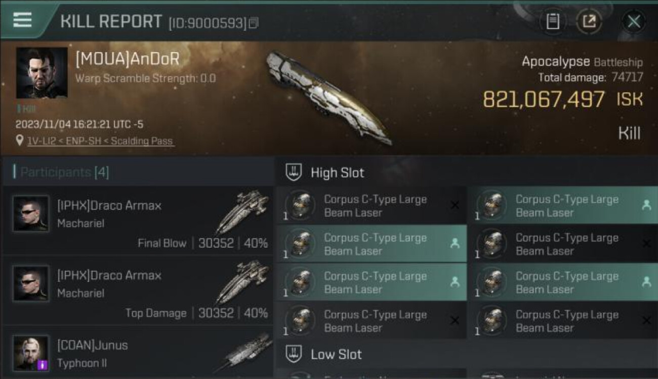Expand the Low Slot section header
Image resolution: width=658 pixels, height=379 pixels.
tap(466, 354)
